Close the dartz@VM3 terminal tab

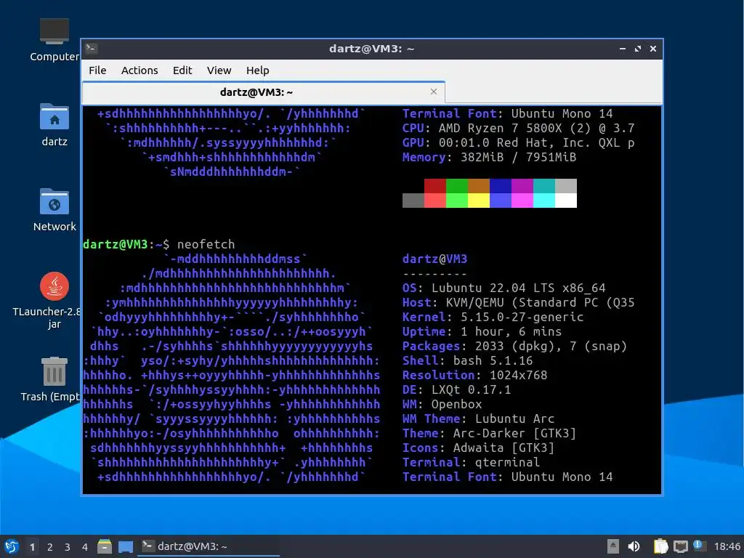pos(433,92)
